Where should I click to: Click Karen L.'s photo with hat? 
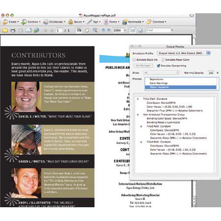pyautogui.click(x=26, y=140)
